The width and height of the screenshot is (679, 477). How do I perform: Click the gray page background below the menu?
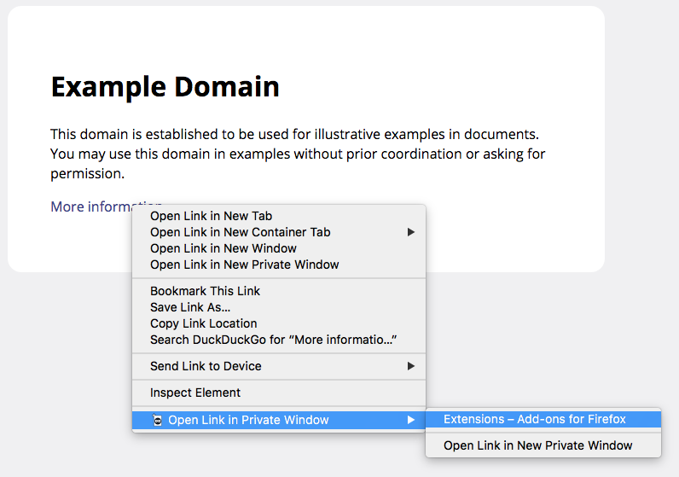256,457
